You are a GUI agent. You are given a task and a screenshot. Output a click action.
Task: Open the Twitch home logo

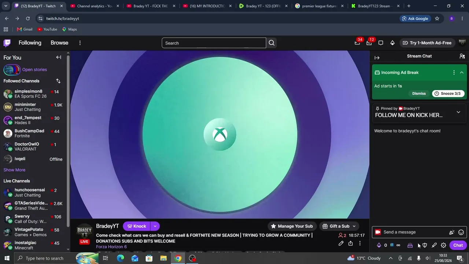coord(7,43)
